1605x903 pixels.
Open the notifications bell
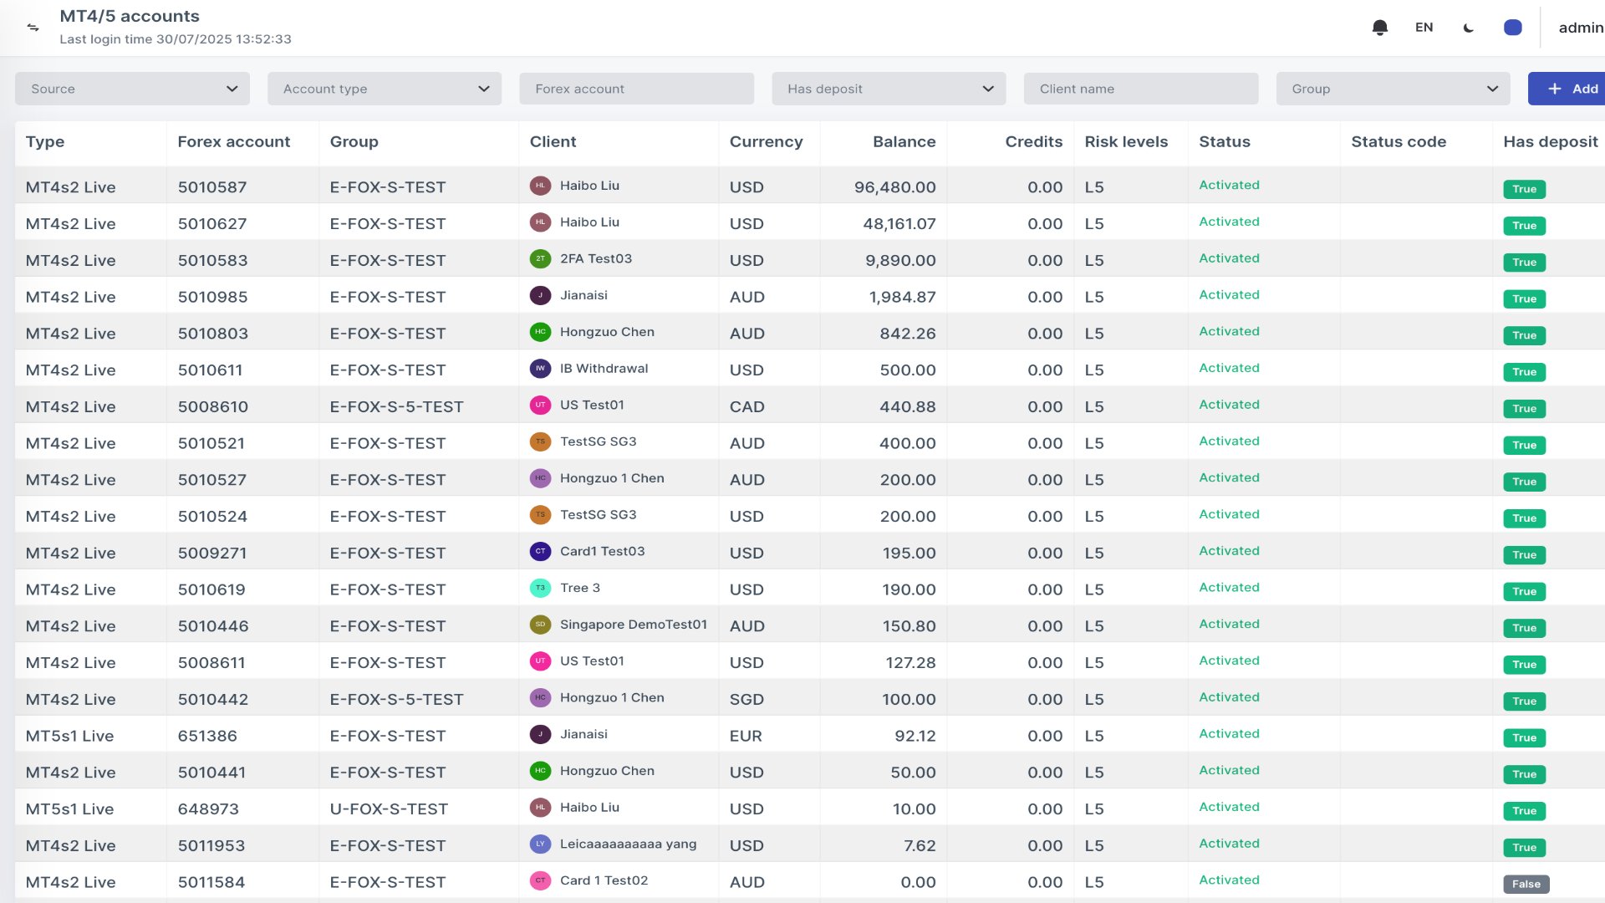point(1380,28)
